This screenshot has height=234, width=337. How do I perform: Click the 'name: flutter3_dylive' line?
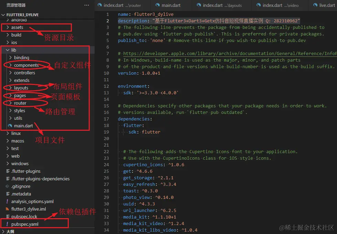146,14
